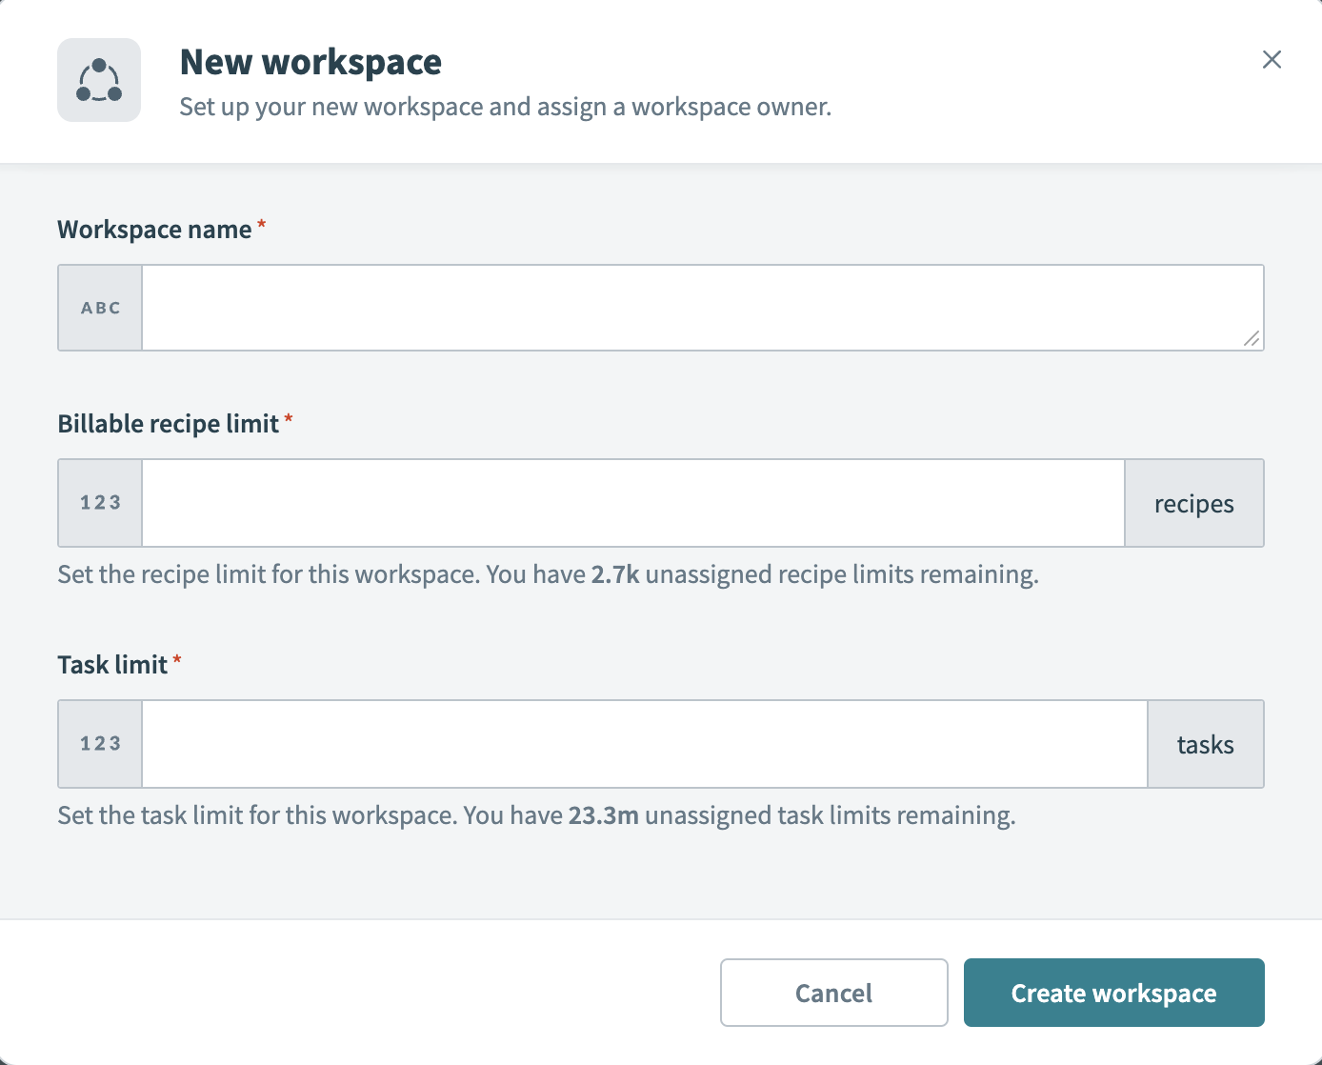Click the 2.7k unassigned recipe limits hint
The height and width of the screenshot is (1065, 1322).
(548, 574)
